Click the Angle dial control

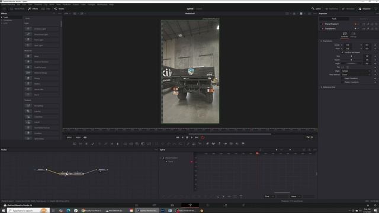pos(351,63)
